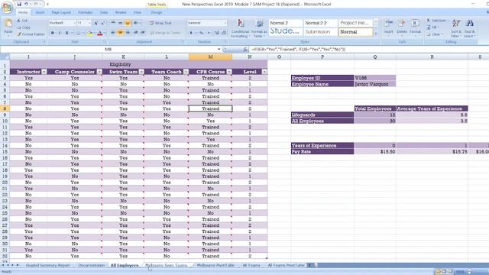
Task: Toggle Wrap Text
Action: (x=160, y=23)
